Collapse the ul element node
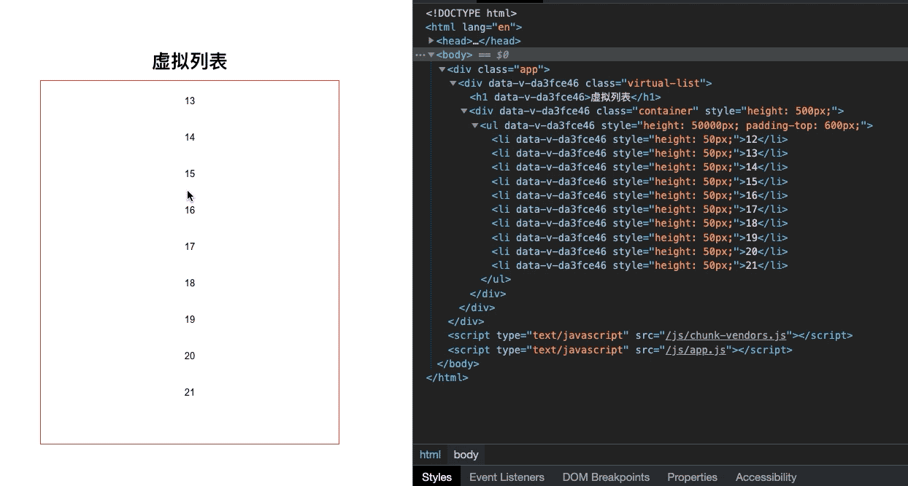The width and height of the screenshot is (908, 486). [475, 126]
